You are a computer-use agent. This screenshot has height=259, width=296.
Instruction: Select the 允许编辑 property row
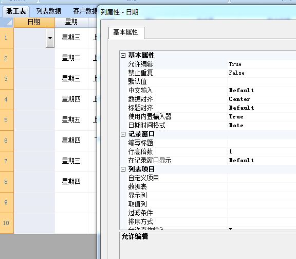[x=211, y=64]
